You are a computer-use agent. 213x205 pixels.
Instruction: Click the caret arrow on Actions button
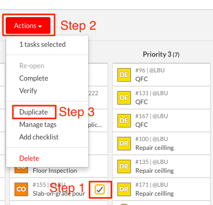click(x=40, y=27)
